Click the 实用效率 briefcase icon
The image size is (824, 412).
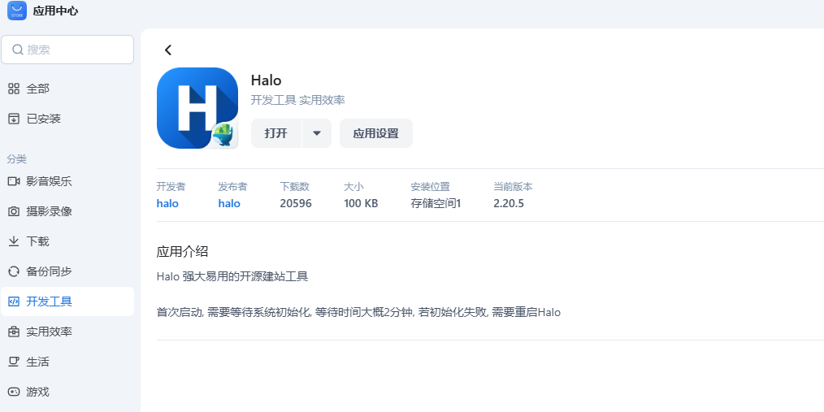[x=14, y=332]
